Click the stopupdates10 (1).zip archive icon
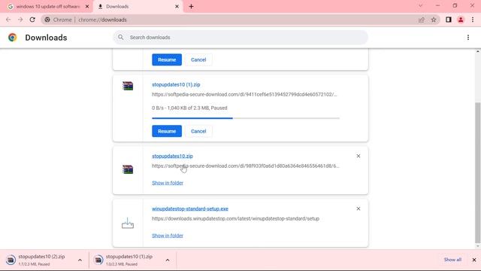The height and width of the screenshot is (271, 481). click(128, 86)
